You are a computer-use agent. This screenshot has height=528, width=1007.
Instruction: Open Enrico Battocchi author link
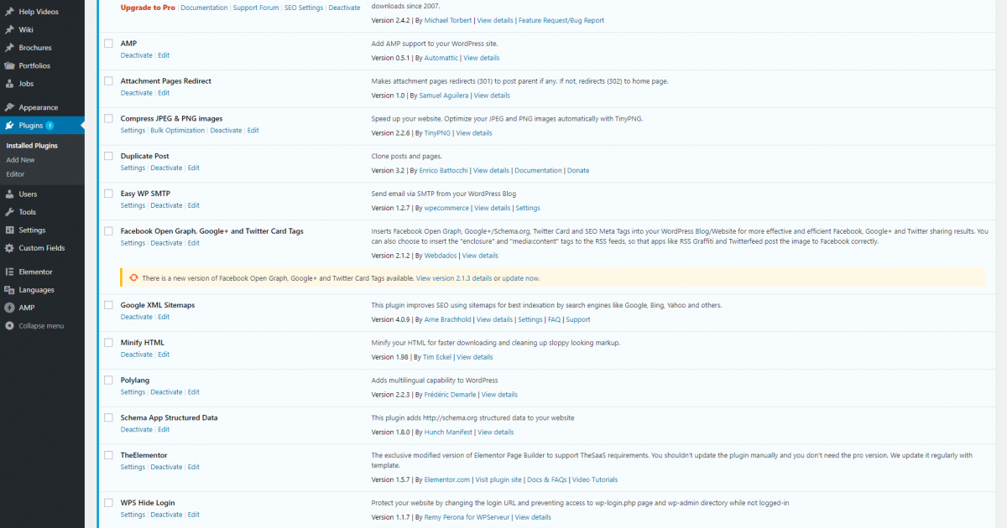pyautogui.click(x=443, y=170)
